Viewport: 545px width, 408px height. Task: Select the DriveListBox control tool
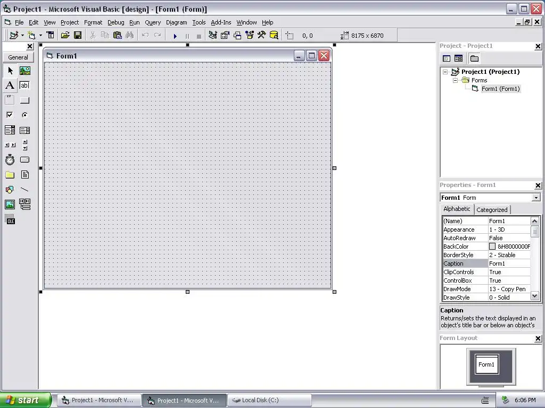click(24, 159)
